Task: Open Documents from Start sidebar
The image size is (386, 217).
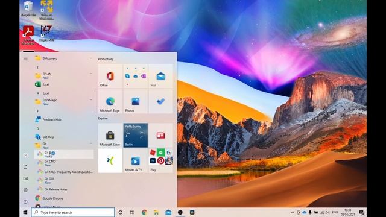Action: [25, 167]
